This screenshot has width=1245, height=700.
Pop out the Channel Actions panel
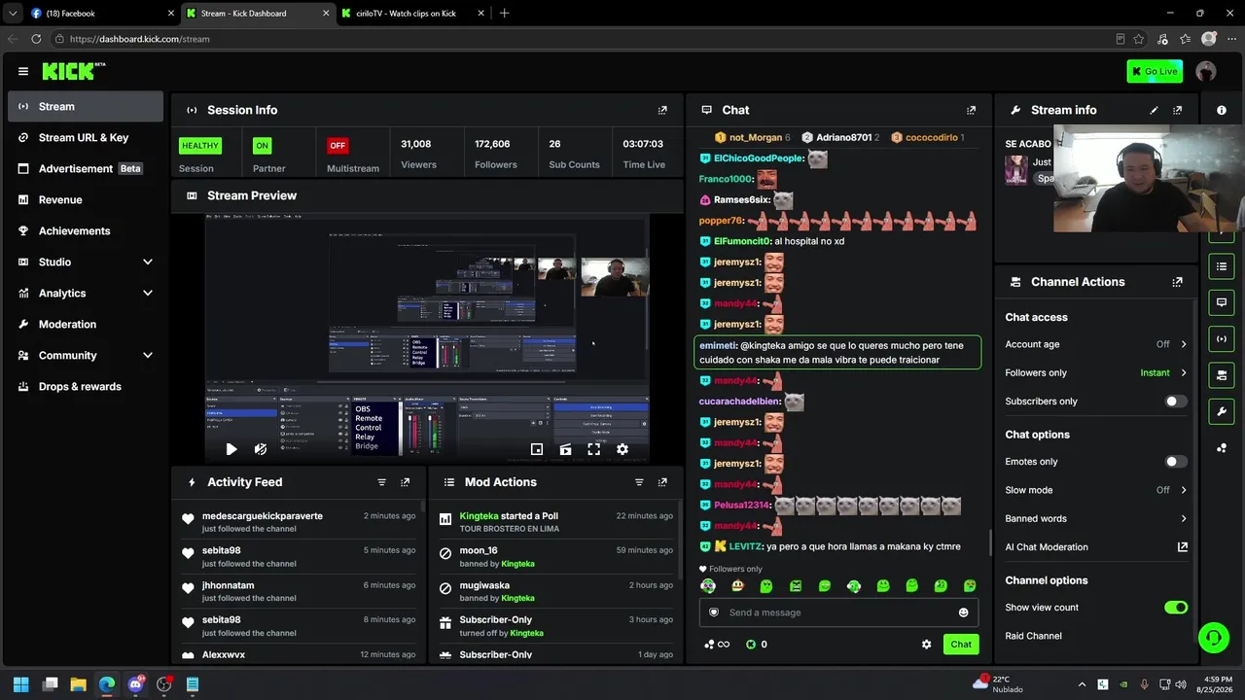point(1178,282)
